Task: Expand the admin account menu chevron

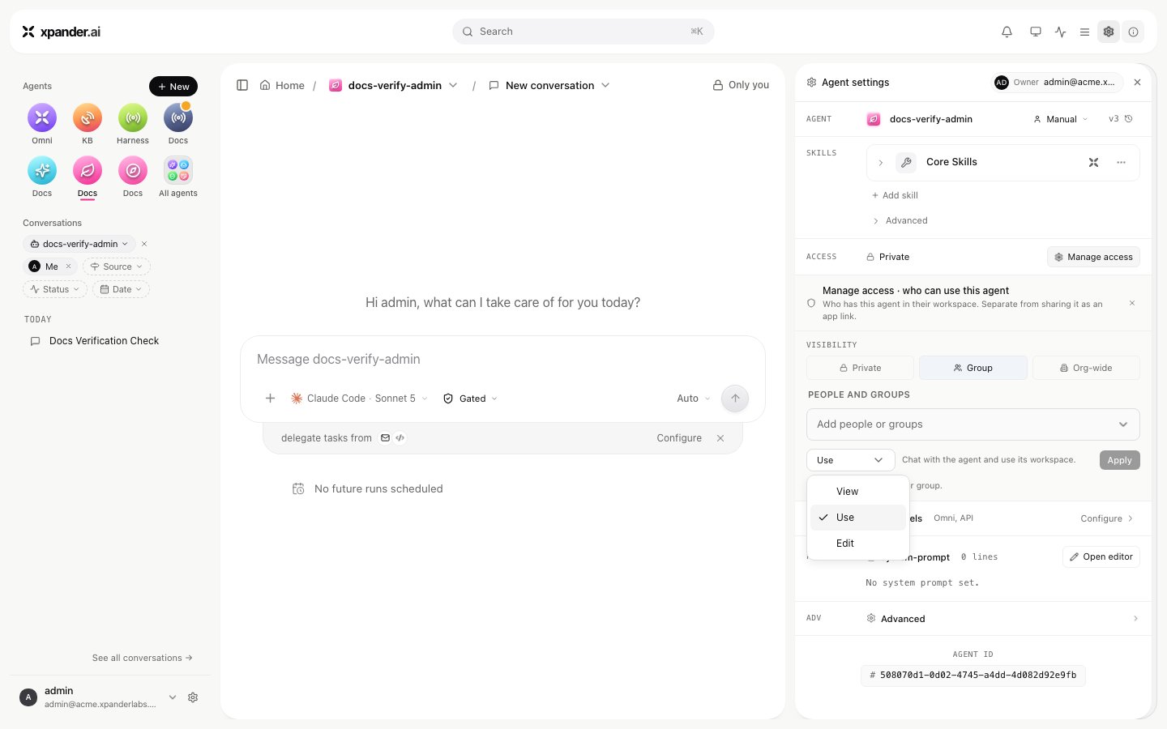Action: coord(173,697)
